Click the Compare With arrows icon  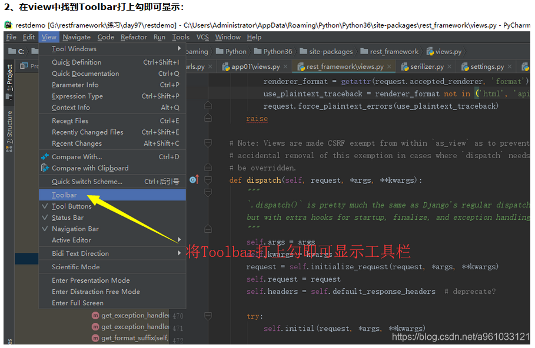tap(45, 157)
